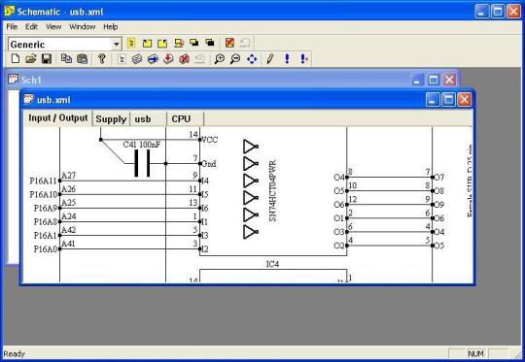525x362 pixels.
Task: Open the Help menu
Action: pyautogui.click(x=111, y=27)
